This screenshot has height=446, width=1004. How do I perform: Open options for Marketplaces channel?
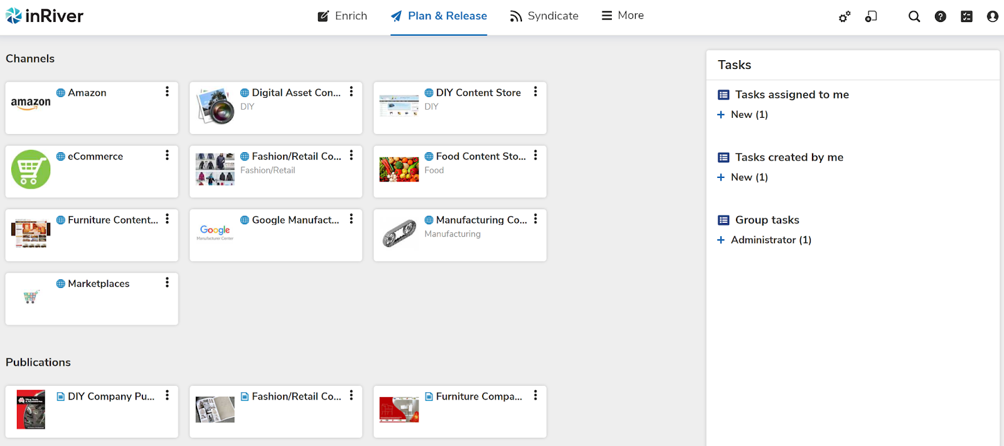[167, 283]
